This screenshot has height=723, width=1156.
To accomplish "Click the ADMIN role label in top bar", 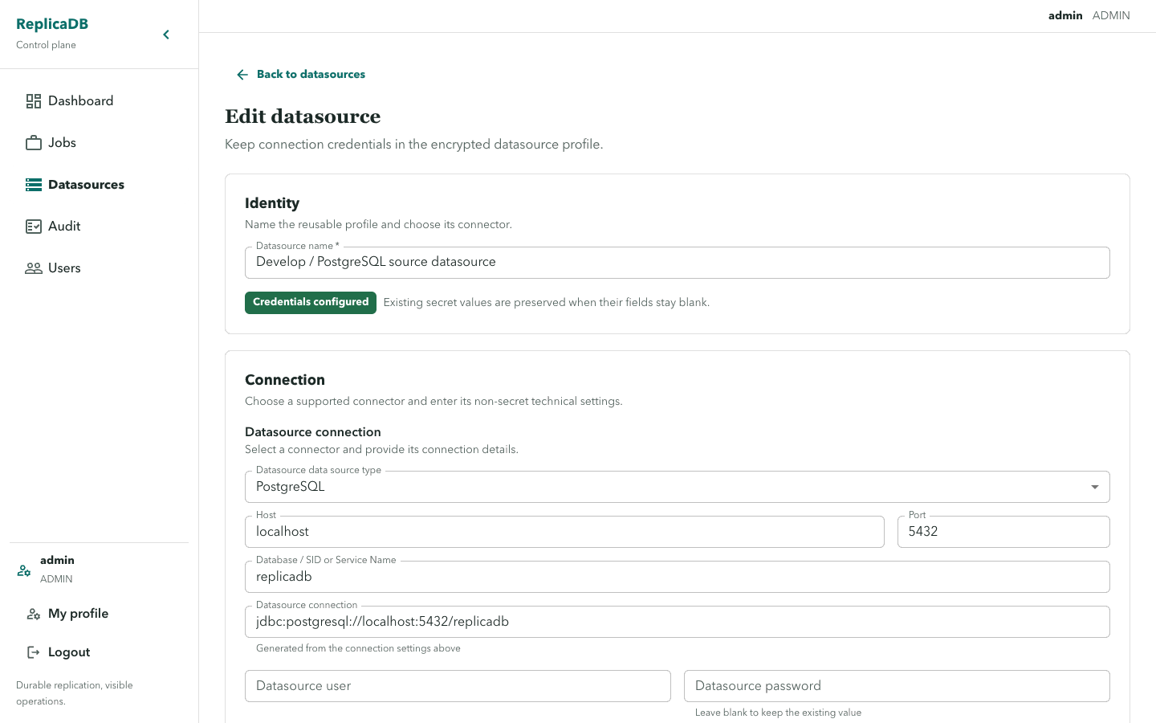I will [1111, 15].
